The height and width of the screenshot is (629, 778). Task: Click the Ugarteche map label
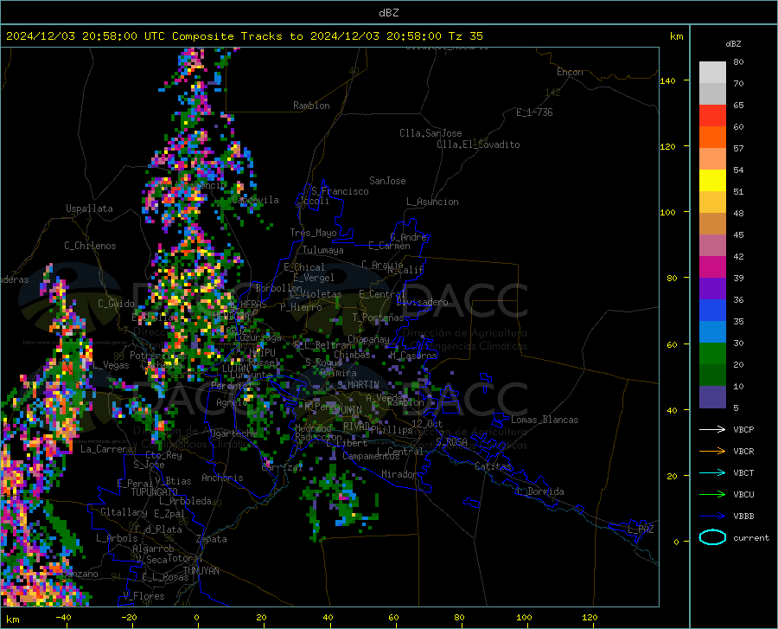coord(233,433)
